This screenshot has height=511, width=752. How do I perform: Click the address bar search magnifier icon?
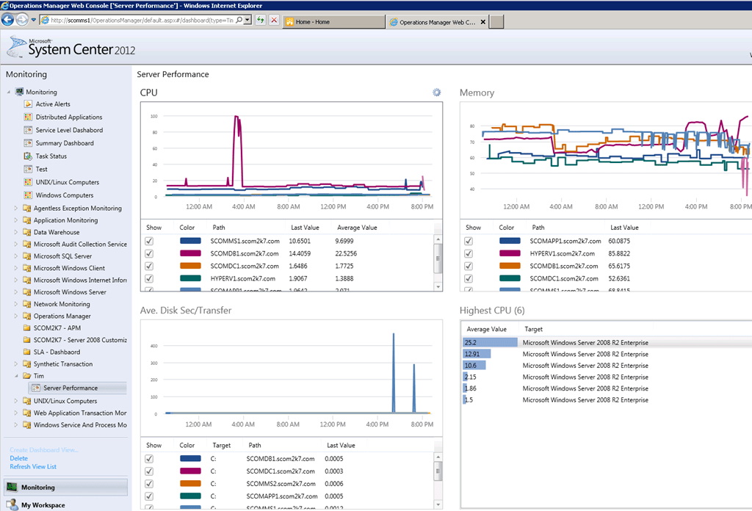[x=239, y=20]
